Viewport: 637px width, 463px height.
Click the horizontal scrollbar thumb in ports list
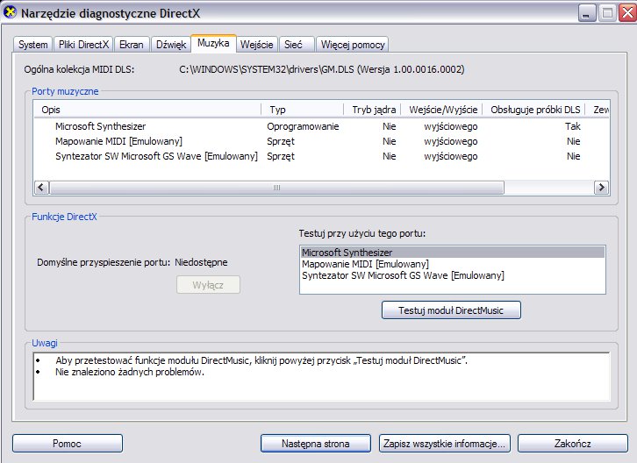click(276, 188)
